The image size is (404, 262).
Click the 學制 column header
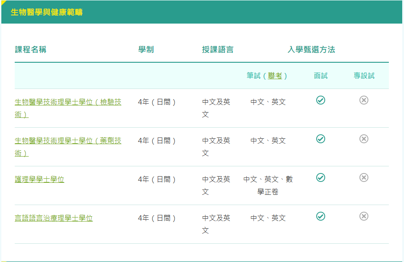(x=146, y=50)
